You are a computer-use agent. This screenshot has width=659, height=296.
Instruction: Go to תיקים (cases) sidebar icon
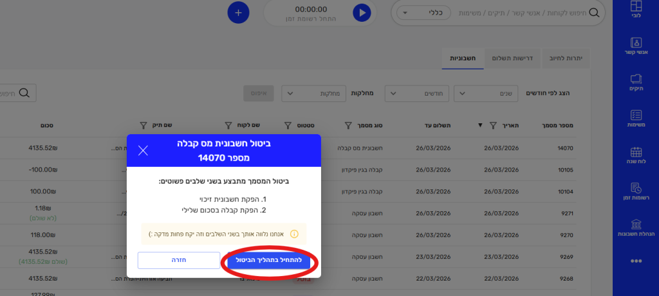[x=636, y=83]
